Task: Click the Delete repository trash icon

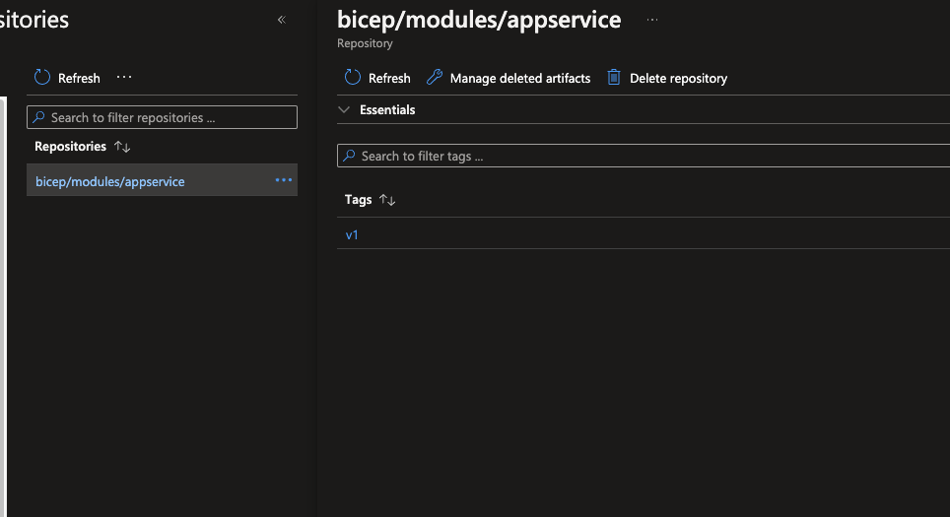Action: [614, 78]
